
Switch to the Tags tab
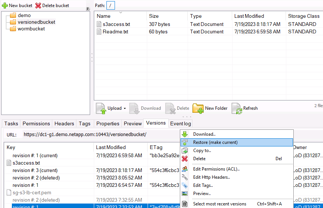click(85, 123)
